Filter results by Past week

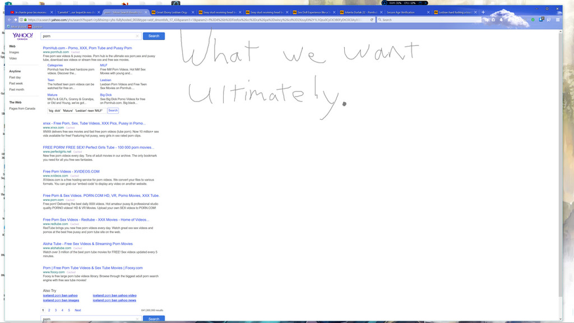[16, 84]
